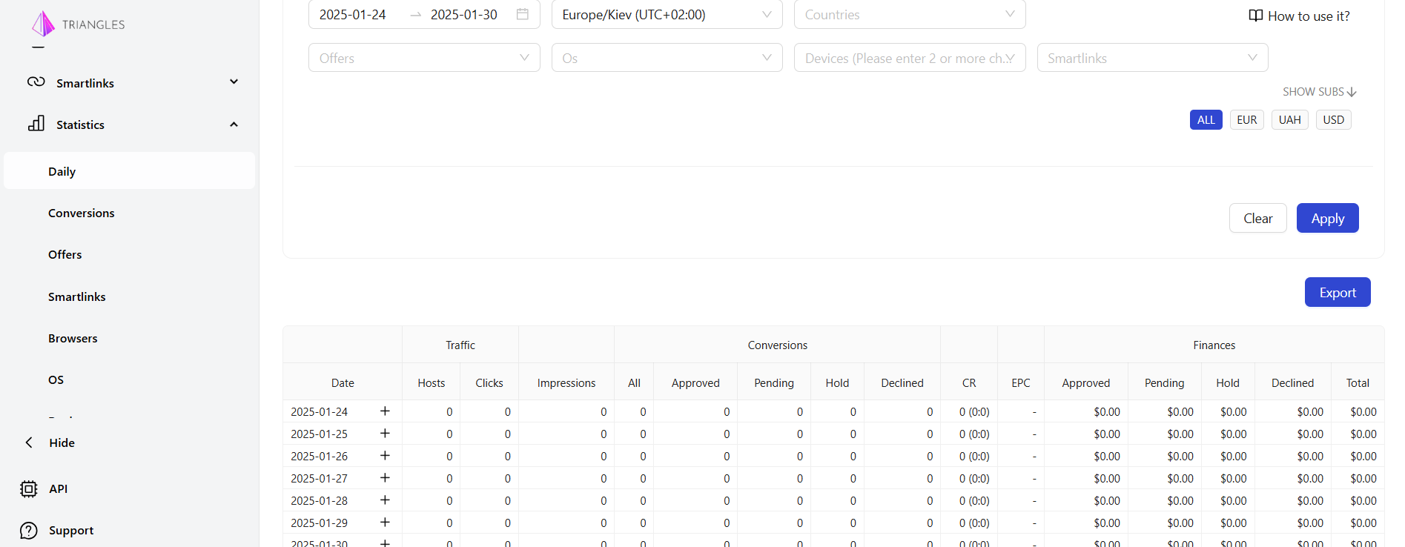Expand the 2025-01-24 row plus icon
Screen dimensions: 1405x547
(x=385, y=411)
